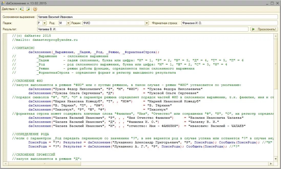Click the line with "В. Тёркин", "П"
The width and height of the screenshot is (281, 169).
tap(100, 105)
